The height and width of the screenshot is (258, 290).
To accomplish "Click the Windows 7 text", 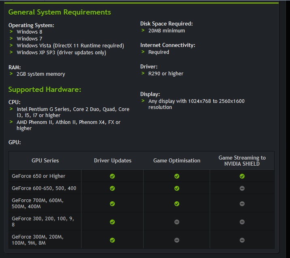I will (x=30, y=38).
